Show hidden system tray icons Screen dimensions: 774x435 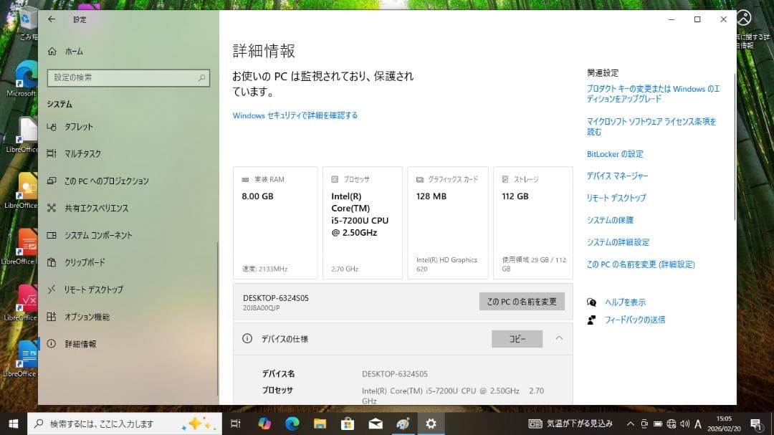coord(631,424)
